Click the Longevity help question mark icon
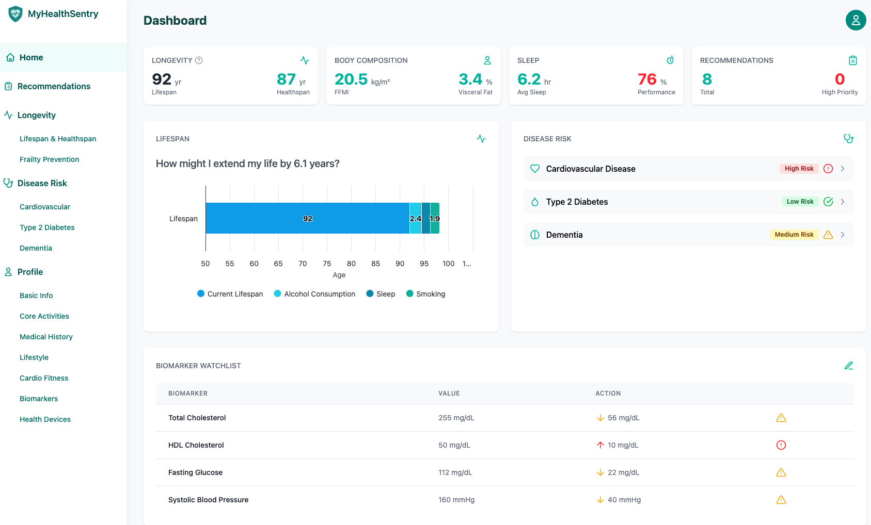 click(199, 60)
